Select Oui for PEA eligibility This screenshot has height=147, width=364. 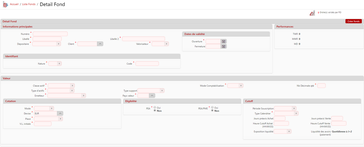[x=155, y=107]
